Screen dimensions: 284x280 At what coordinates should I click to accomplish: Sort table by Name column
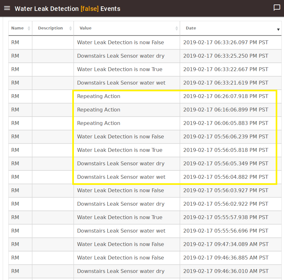click(x=20, y=28)
